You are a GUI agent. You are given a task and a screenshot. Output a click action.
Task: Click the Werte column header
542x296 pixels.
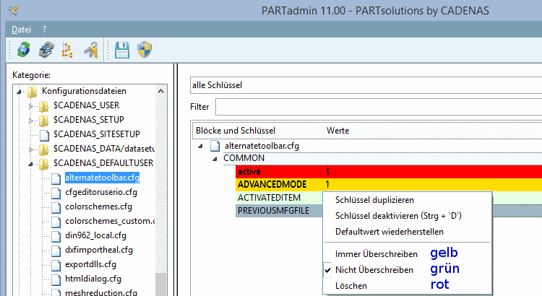pyautogui.click(x=337, y=131)
